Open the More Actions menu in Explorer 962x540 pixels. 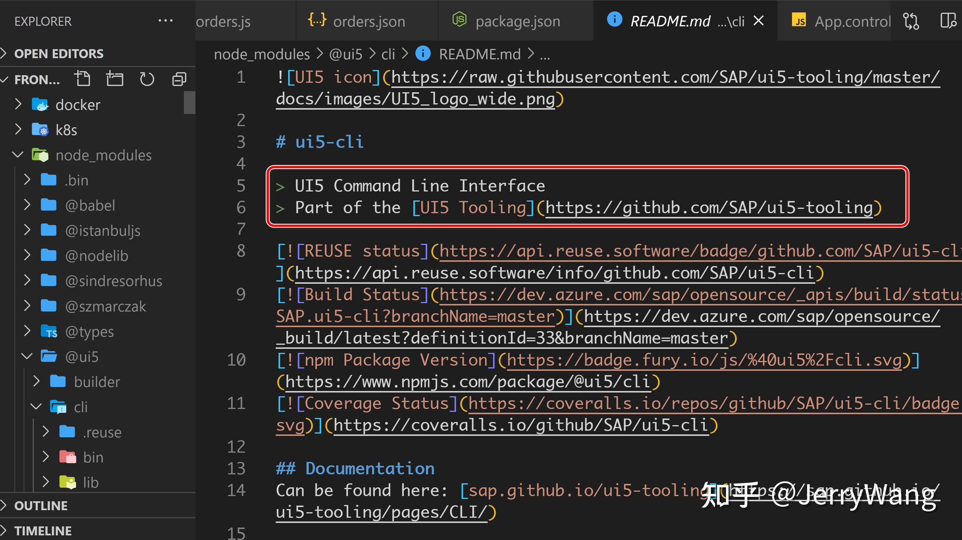coord(165,21)
